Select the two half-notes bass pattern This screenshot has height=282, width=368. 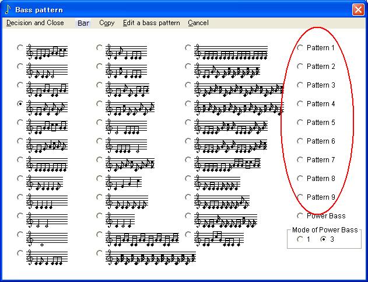coord(21,216)
